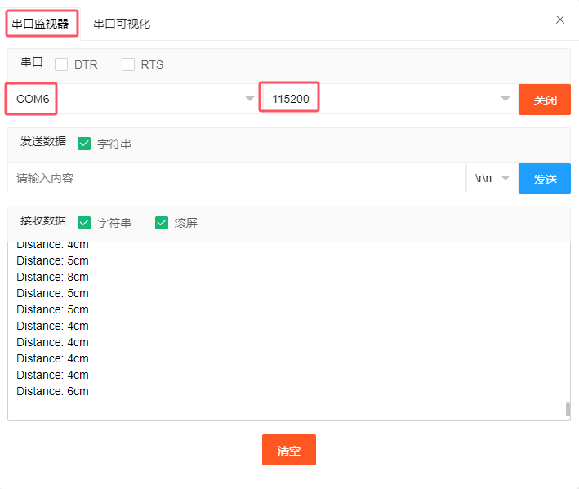The width and height of the screenshot is (579, 489).
Task: Click the 请输入内容 text input field
Action: (x=236, y=178)
